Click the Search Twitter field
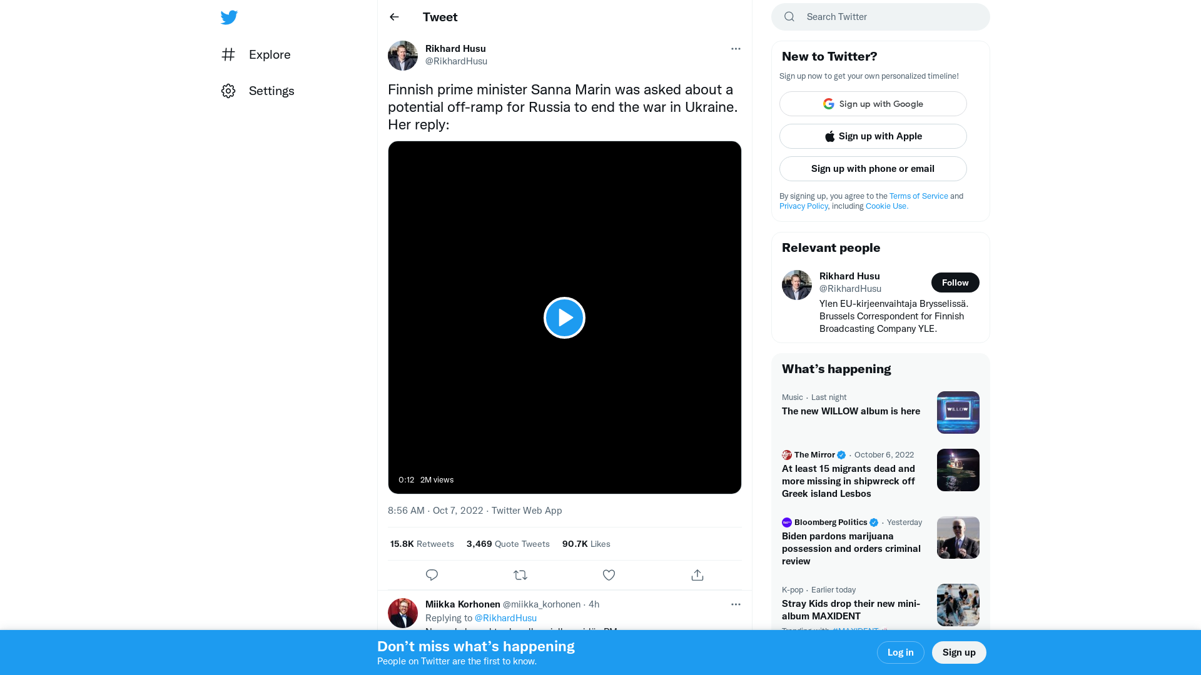The image size is (1201, 675). [888, 17]
